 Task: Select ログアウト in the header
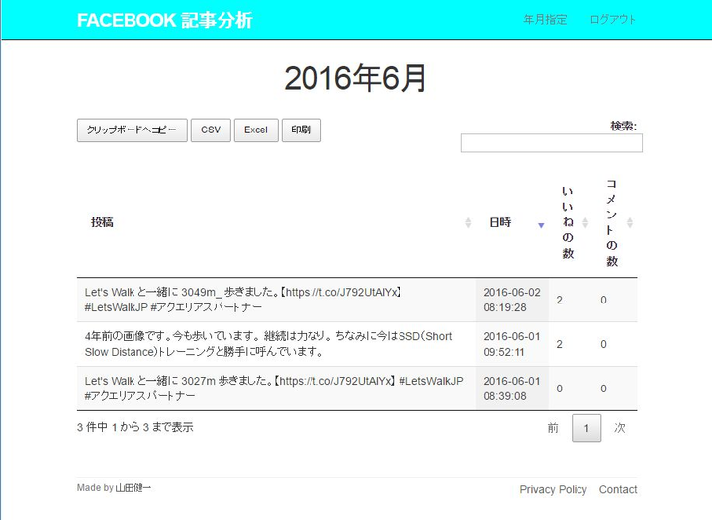[x=612, y=20]
